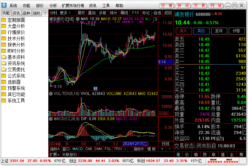Open the 大盘分析 folder

tap(13, 26)
